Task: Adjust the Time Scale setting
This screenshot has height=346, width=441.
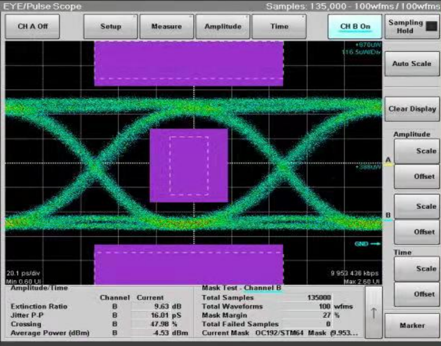Action: (x=416, y=269)
